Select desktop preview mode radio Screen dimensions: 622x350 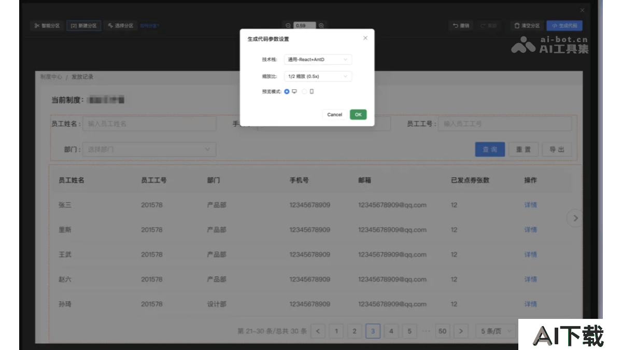click(x=287, y=92)
